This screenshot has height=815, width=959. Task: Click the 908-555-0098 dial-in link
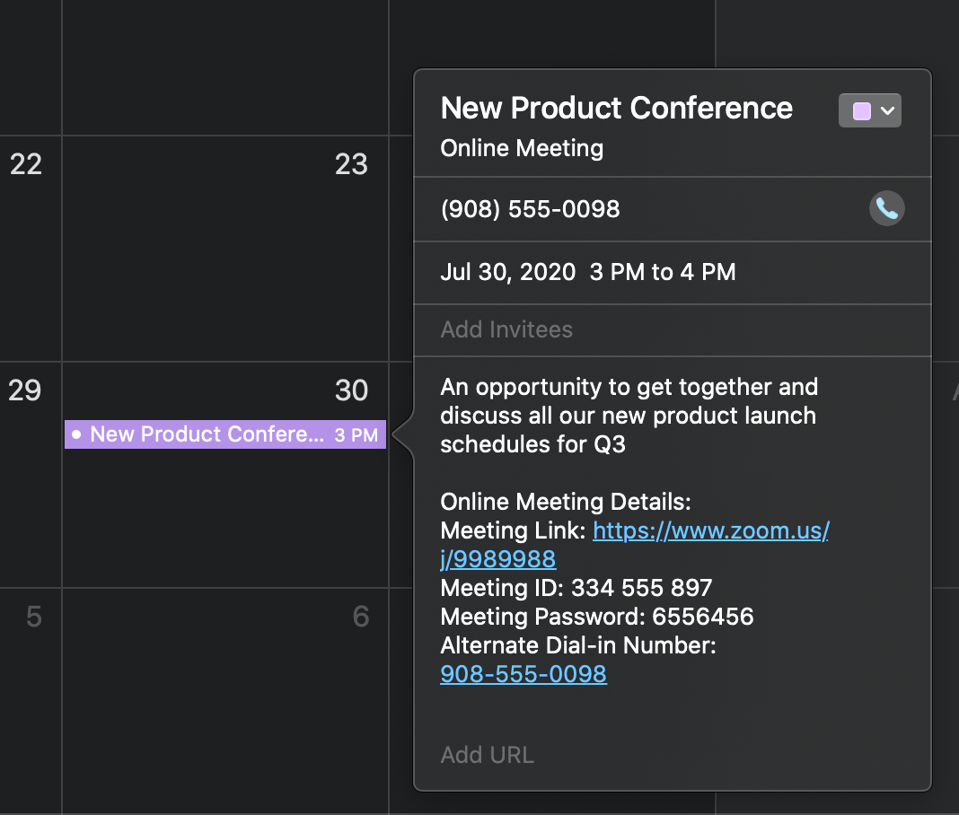[x=523, y=674]
